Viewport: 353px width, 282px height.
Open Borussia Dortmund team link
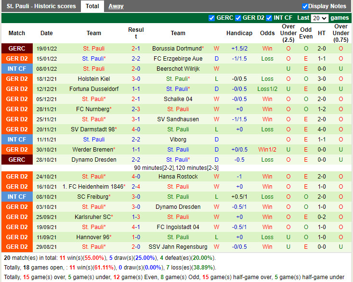pyautogui.click(x=177, y=48)
